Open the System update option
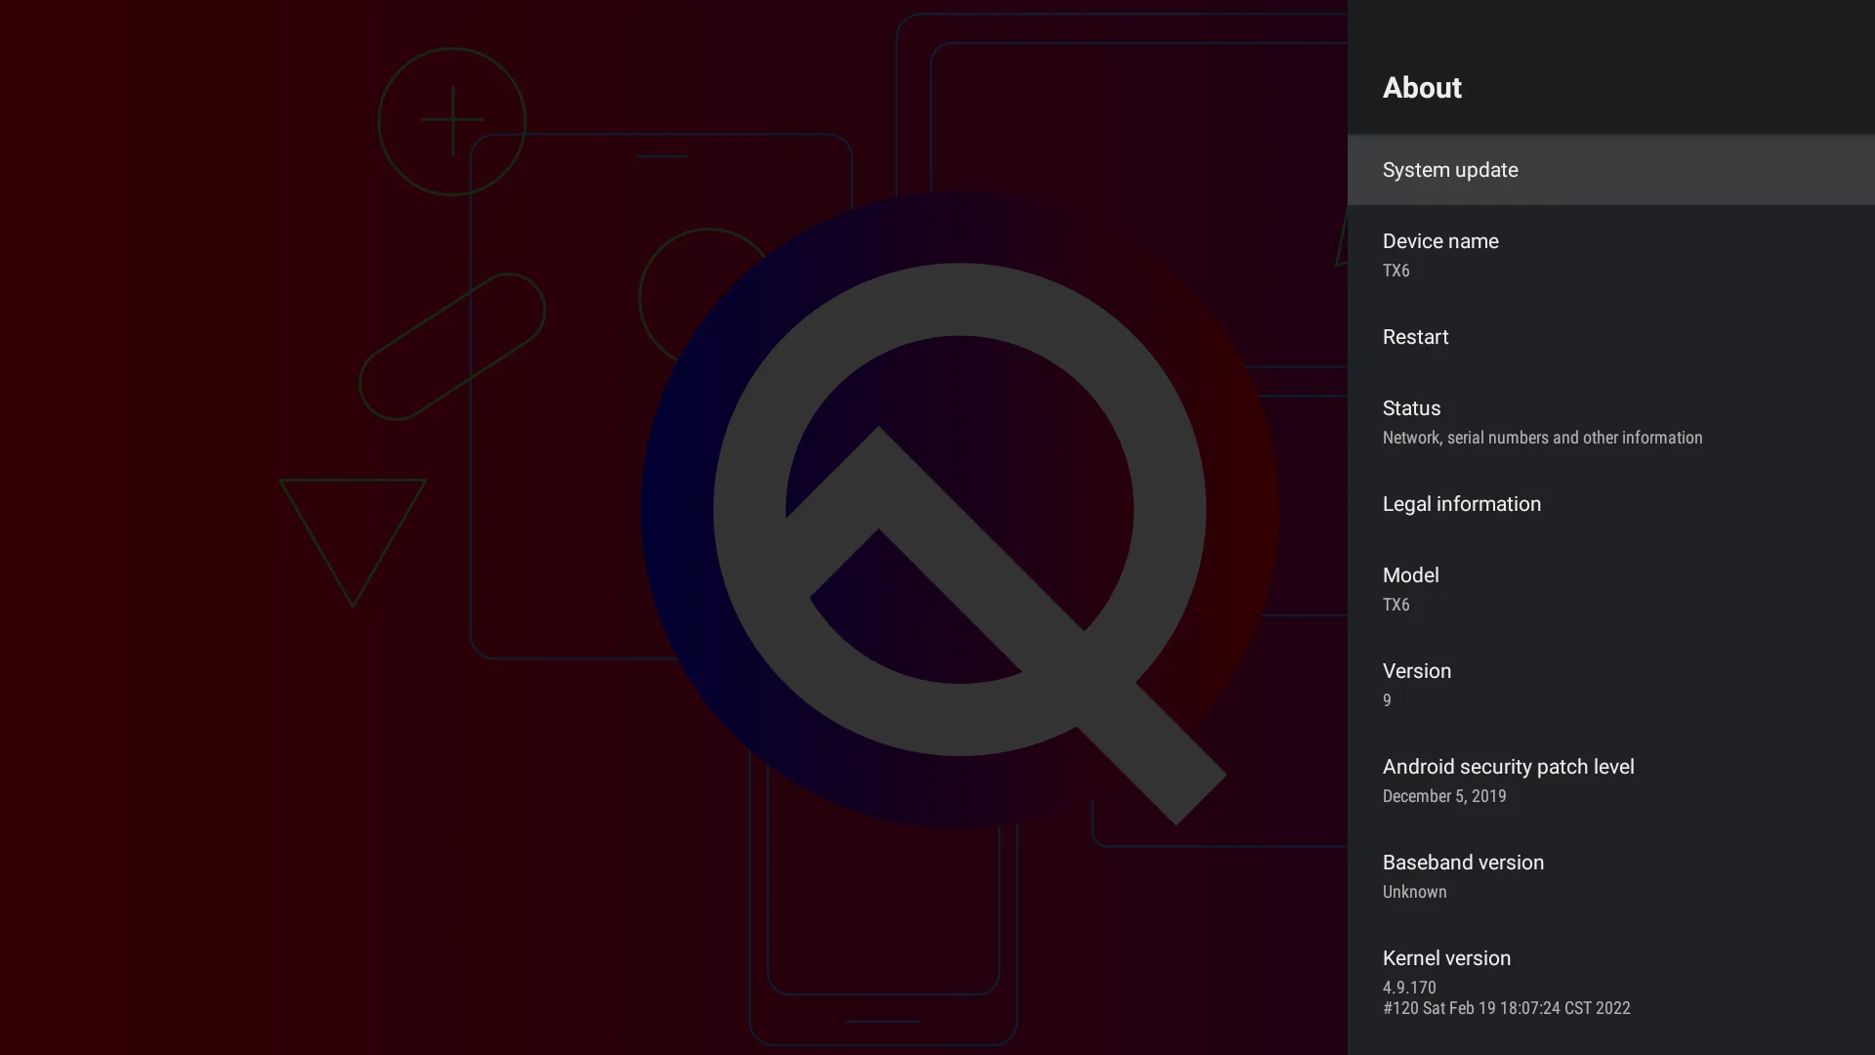Screen dimensions: 1875x1055 pyautogui.click(x=1609, y=170)
